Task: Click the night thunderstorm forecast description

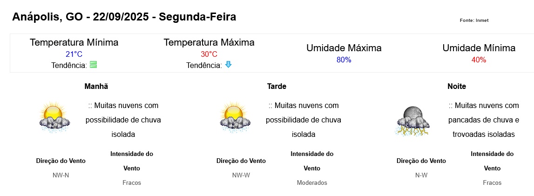Action: tap(484, 120)
